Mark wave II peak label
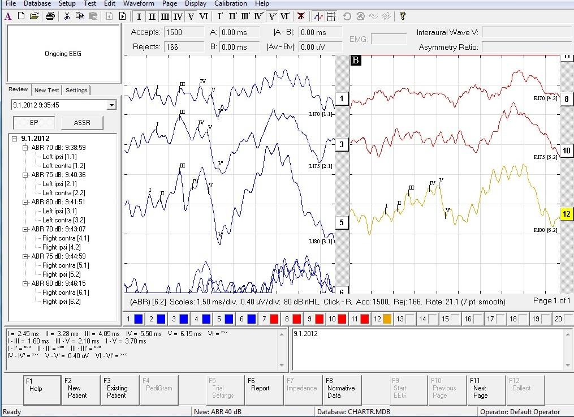 pos(152,16)
